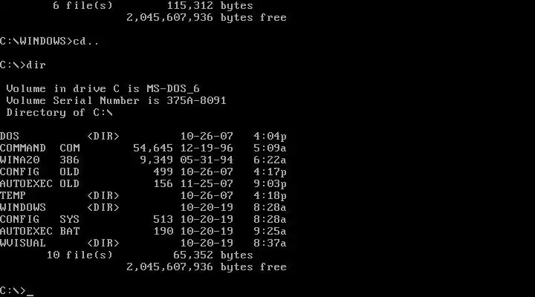Image resolution: width=535 pixels, height=297 pixels.
Task: Select the CONFIG SYS file line
Action: [143, 219]
